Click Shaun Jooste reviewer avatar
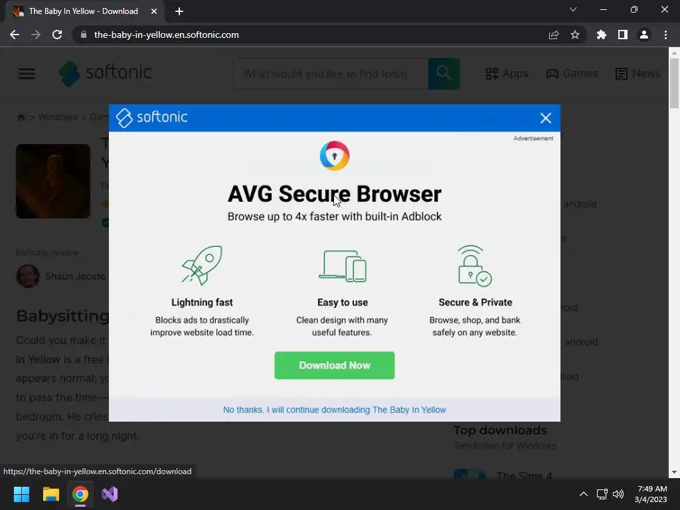 click(28, 276)
